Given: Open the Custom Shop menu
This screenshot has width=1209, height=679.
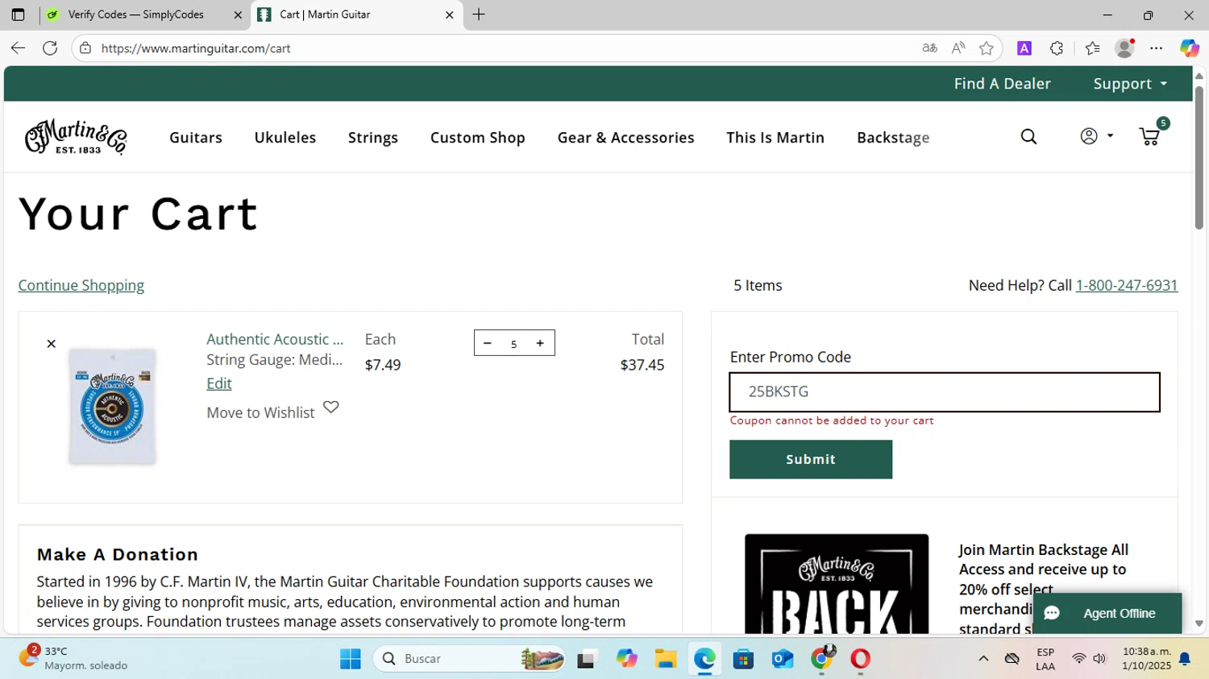Looking at the screenshot, I should click(x=478, y=138).
